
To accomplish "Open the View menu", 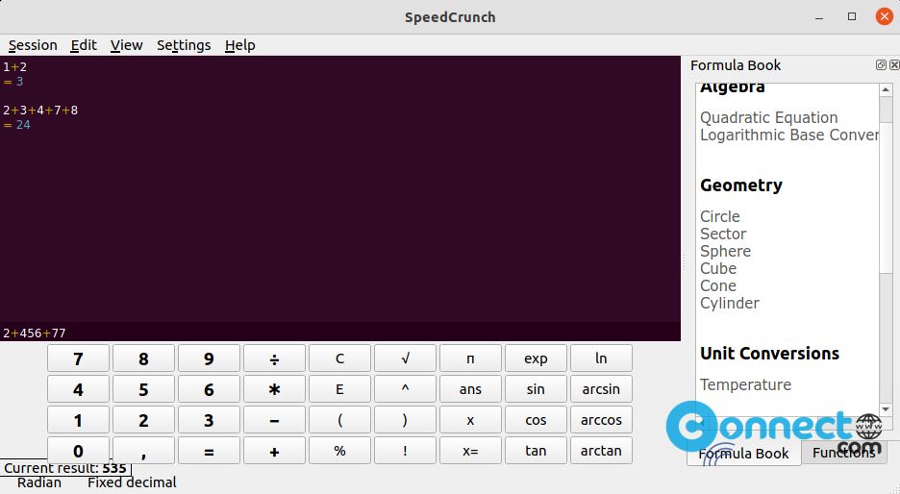I will pos(126,45).
